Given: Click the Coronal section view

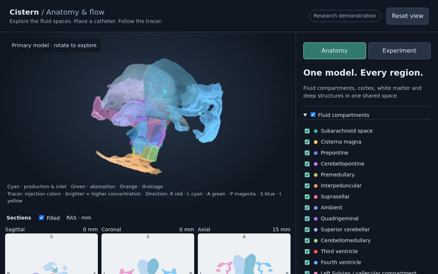Looking at the screenshot, I should [148, 254].
